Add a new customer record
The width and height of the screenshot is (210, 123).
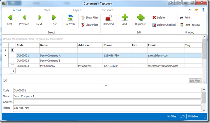[x=125, y=20]
